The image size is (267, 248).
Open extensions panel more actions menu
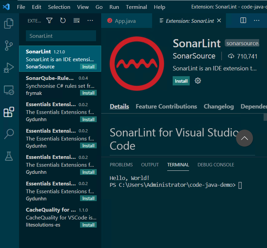point(90,21)
